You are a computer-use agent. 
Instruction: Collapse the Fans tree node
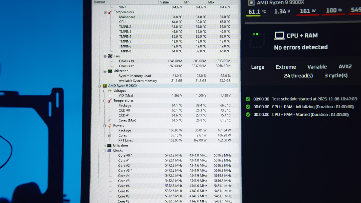point(105,56)
